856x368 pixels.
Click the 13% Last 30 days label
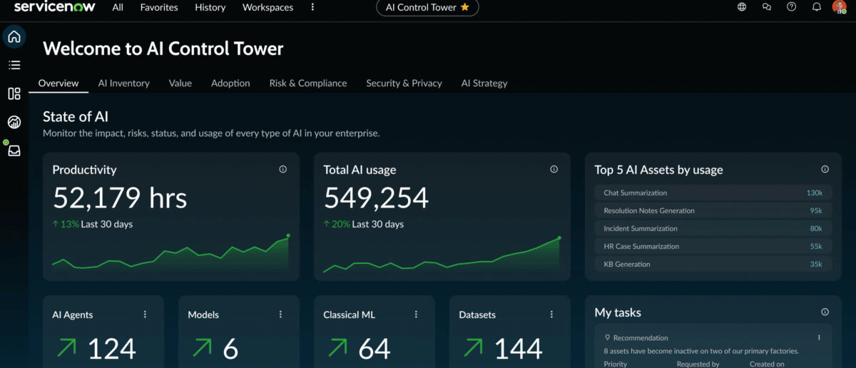coord(93,224)
